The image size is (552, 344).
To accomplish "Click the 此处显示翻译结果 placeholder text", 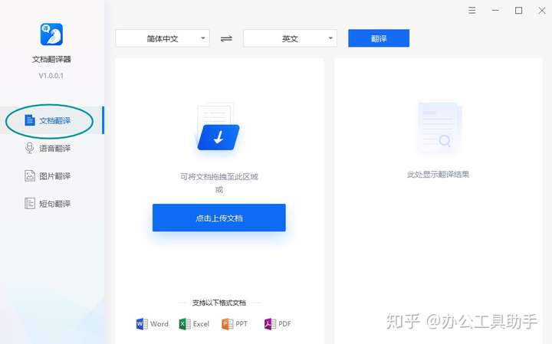I will click(x=438, y=175).
